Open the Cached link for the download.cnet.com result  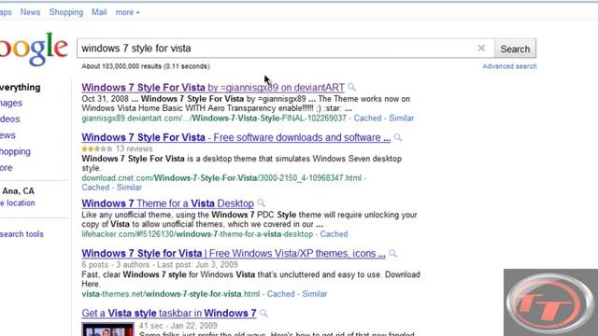(95, 188)
